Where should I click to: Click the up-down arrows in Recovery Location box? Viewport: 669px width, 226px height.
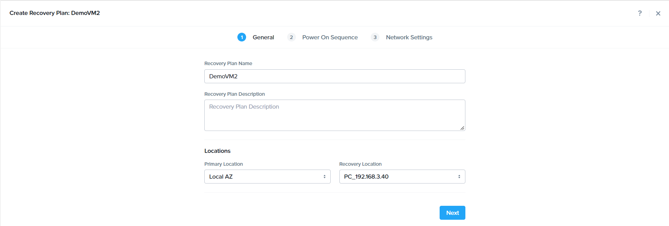(459, 177)
